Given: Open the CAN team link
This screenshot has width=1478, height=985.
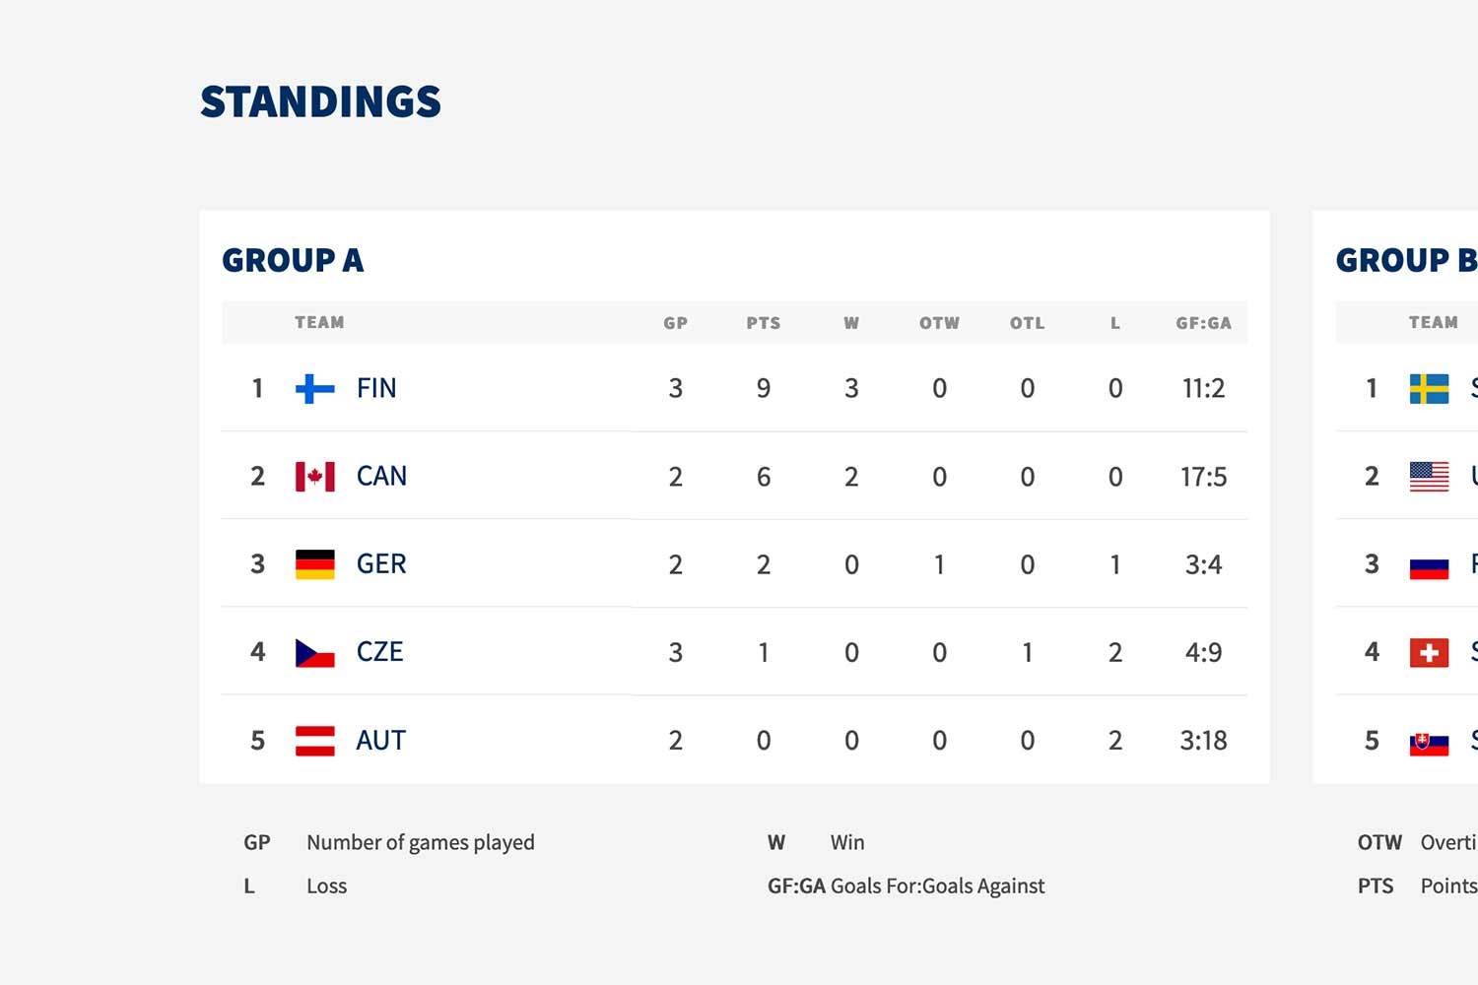Looking at the screenshot, I should tap(381, 477).
